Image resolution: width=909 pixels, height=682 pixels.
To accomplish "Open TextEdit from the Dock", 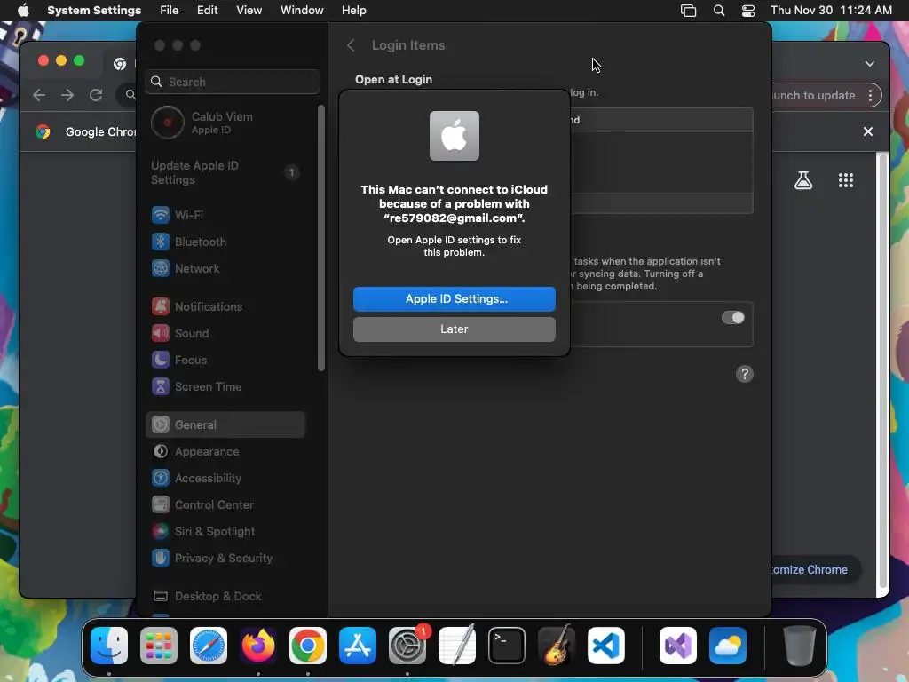I will point(457,646).
